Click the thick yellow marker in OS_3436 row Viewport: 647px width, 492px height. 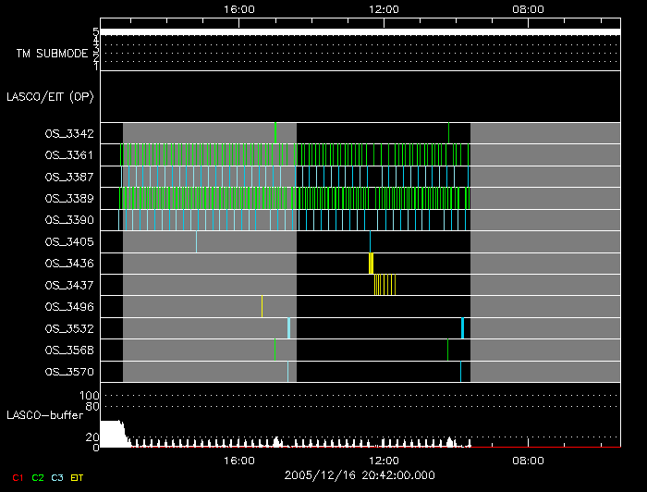pyautogui.click(x=371, y=264)
